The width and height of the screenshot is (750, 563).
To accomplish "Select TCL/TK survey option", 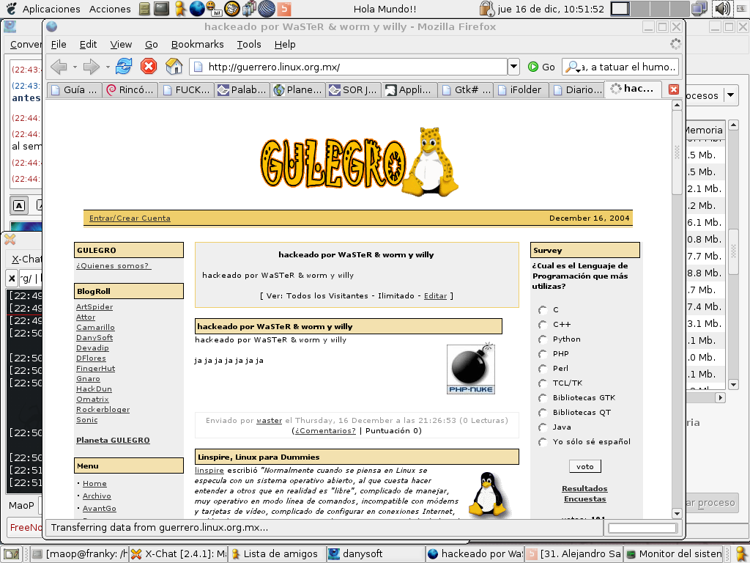I will 543,383.
